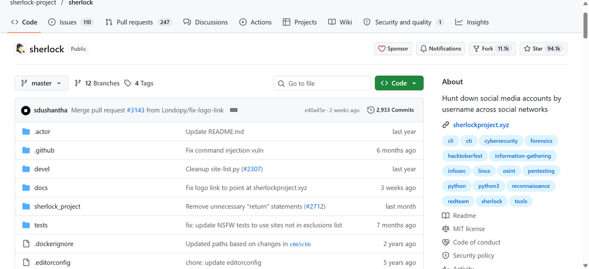This screenshot has height=269, width=589.
Task: Open the Readme link in About
Action: click(459, 216)
